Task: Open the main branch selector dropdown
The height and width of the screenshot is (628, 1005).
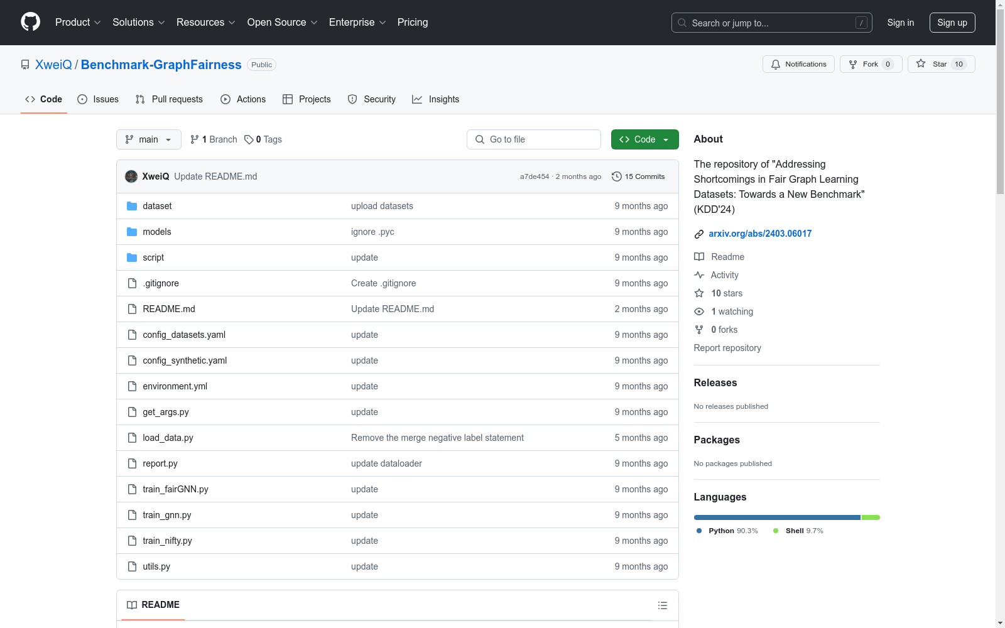Action: pos(149,139)
